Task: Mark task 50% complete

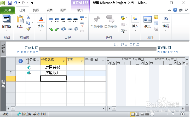Action: coord(63,20)
